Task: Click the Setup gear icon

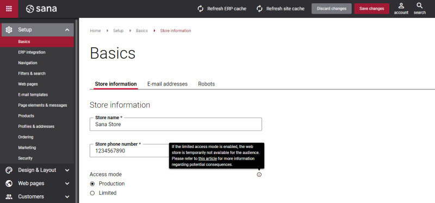Action: coord(9,30)
